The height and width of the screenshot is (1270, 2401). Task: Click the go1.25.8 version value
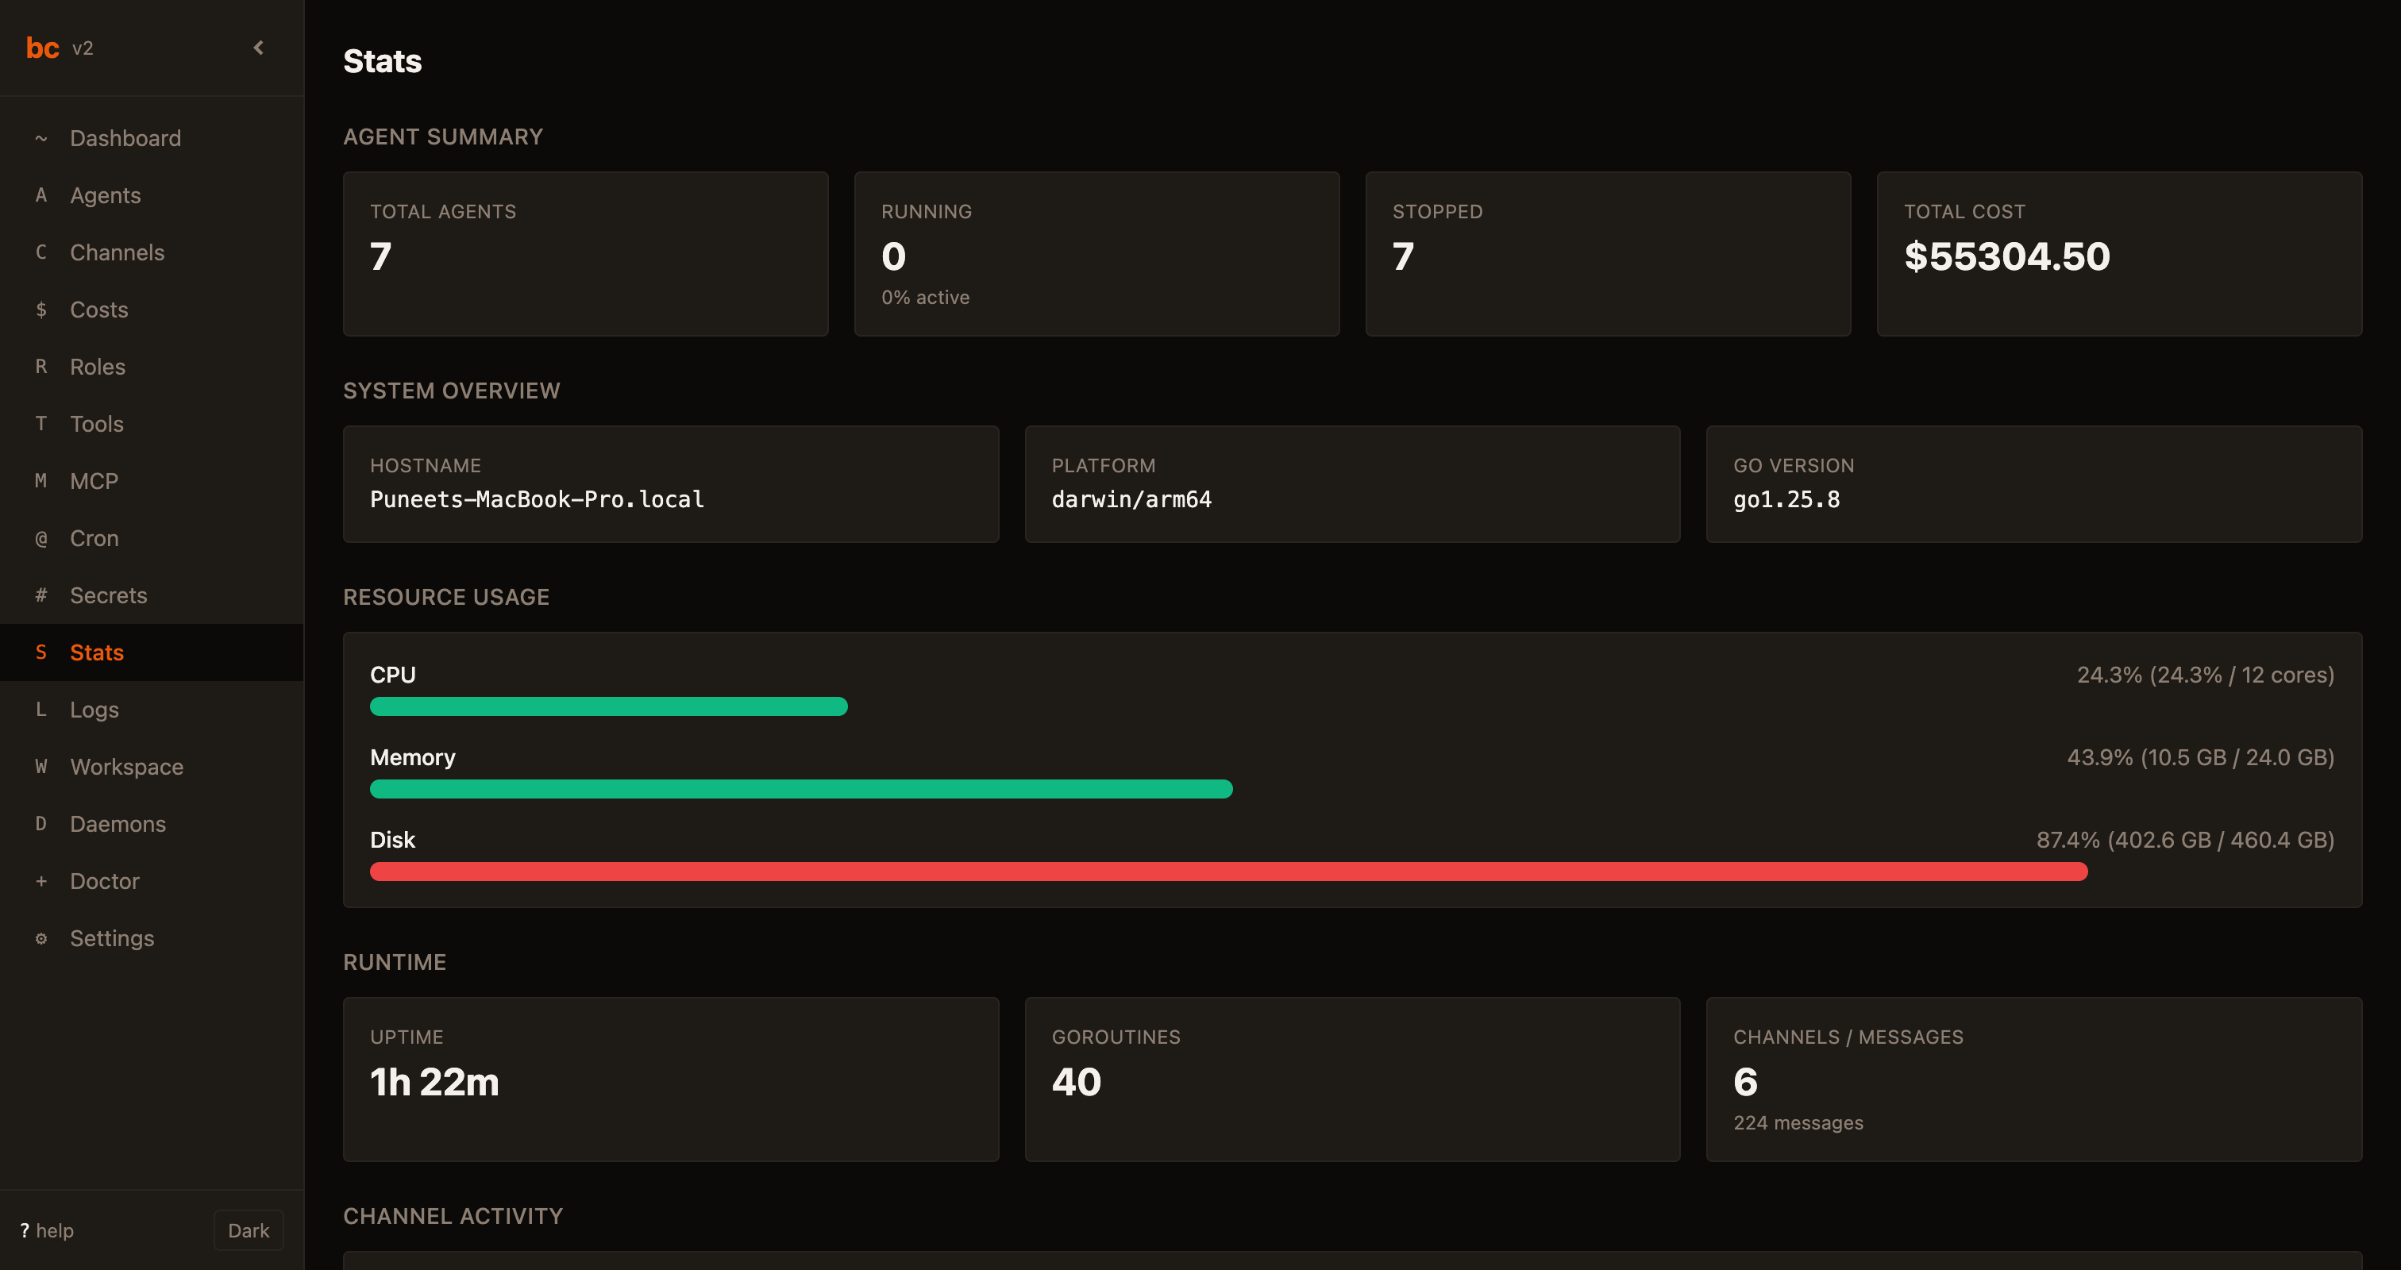click(x=1786, y=499)
